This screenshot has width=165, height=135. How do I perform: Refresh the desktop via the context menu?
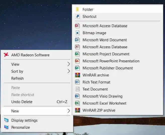37,78
